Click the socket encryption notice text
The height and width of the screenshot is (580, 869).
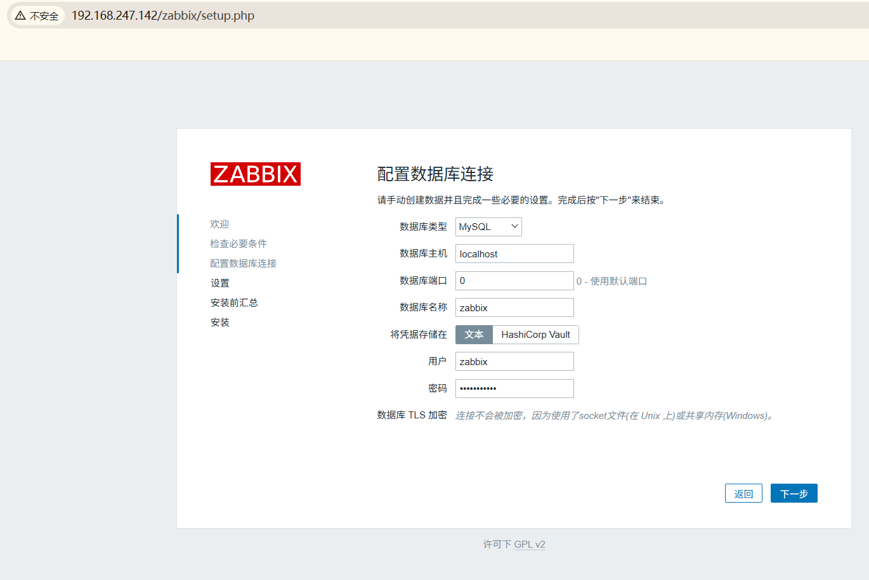point(615,416)
